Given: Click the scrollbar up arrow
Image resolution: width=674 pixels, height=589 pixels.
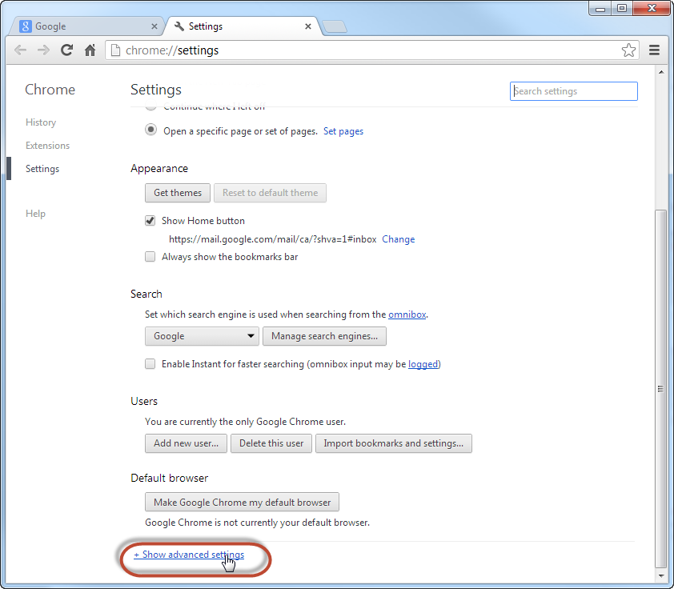Looking at the screenshot, I should [x=661, y=72].
